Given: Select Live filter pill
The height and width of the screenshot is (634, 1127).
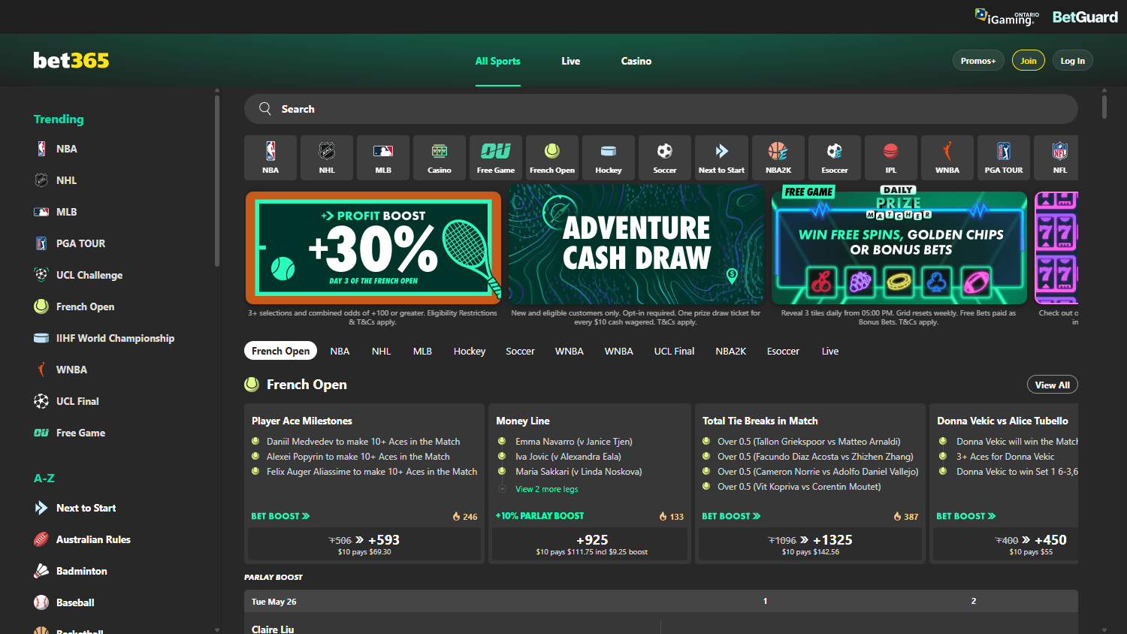Looking at the screenshot, I should pos(829,351).
